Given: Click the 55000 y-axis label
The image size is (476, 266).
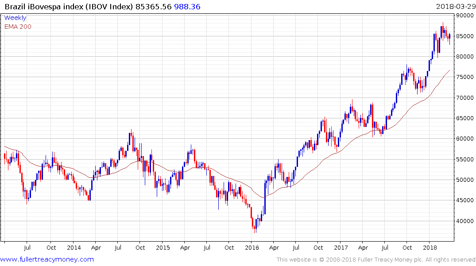Looking at the screenshot, I should tap(465, 159).
